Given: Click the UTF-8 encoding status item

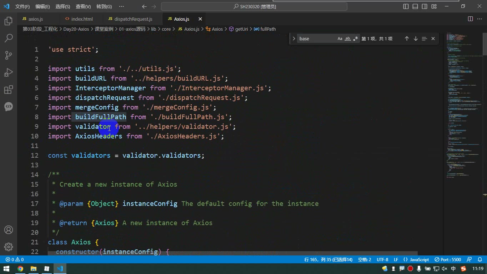Looking at the screenshot, I should click(382, 259).
